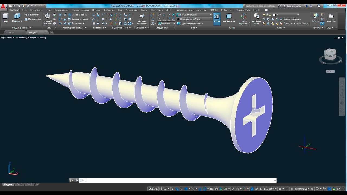Open the Десятичные units dropdown
The width and height of the screenshot is (347, 195).
click(x=302, y=189)
